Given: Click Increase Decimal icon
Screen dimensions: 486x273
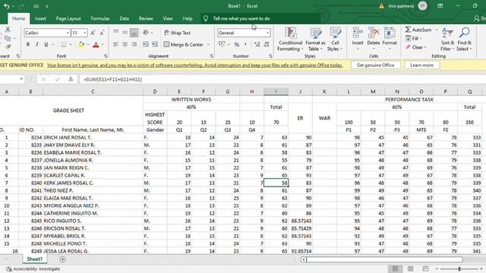Looking at the screenshot, I should (257, 45).
